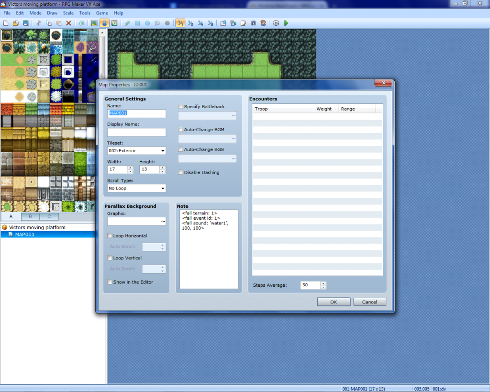Click the Save Project toolbar icon
The width and height of the screenshot is (490, 392).
click(25, 23)
